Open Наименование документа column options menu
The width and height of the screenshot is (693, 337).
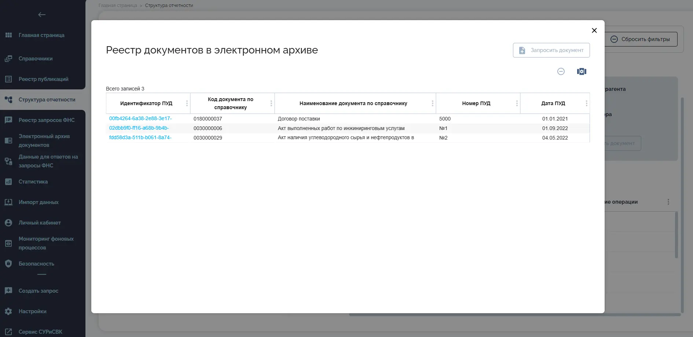pyautogui.click(x=433, y=103)
